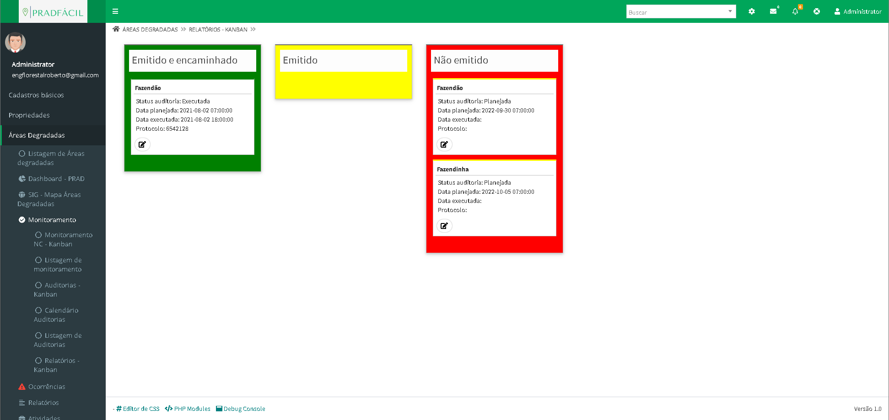Open Auditorias - Kanban sidebar item
This screenshot has height=420, width=889.
57,290
